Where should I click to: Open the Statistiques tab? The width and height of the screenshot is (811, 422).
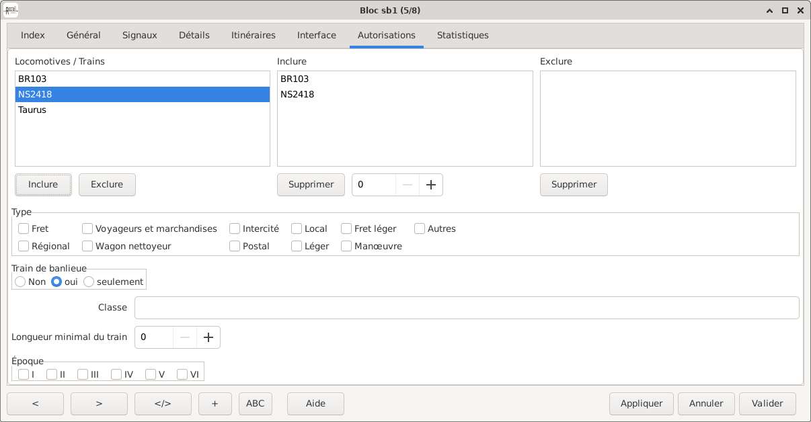[463, 36]
